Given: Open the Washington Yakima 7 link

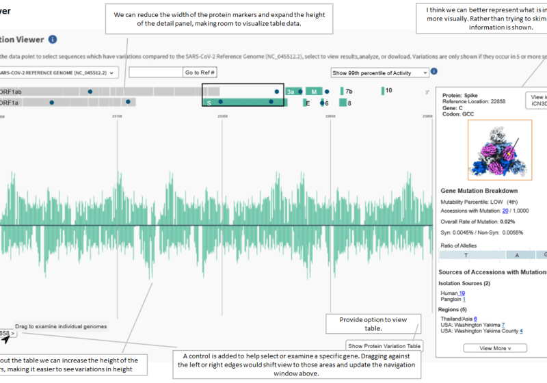Looking at the screenshot, I should (x=503, y=325).
